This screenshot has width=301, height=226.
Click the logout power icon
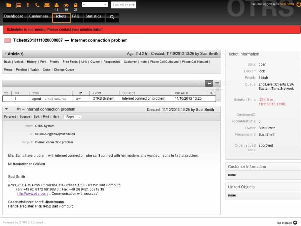click(299, 4)
